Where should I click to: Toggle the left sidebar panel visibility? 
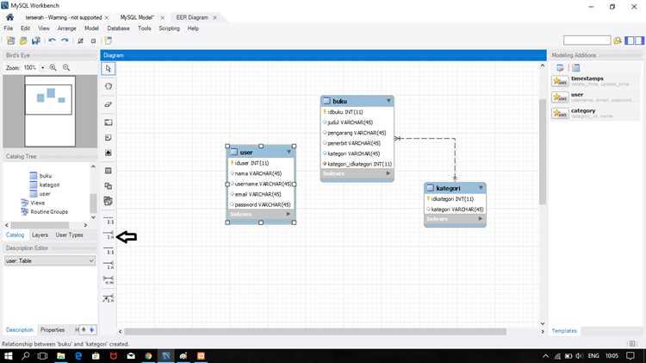(x=629, y=41)
